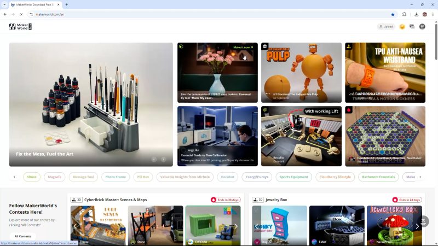This screenshot has width=438, height=246.
Task: Click the gift icon on Pulp card
Action: [265, 46]
